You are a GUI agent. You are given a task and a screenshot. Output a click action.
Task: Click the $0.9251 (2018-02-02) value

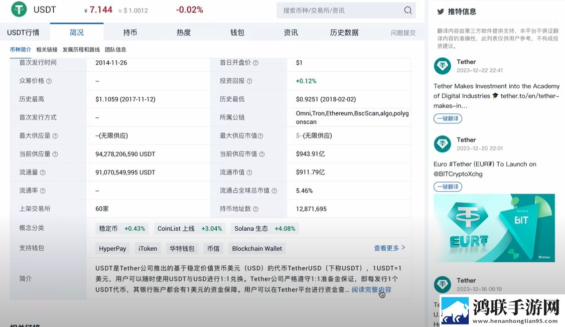(x=326, y=99)
